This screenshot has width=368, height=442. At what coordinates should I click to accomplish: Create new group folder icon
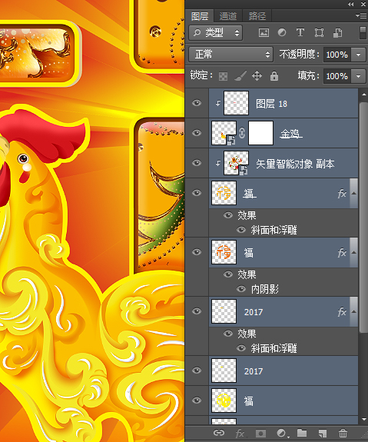[x=302, y=433]
